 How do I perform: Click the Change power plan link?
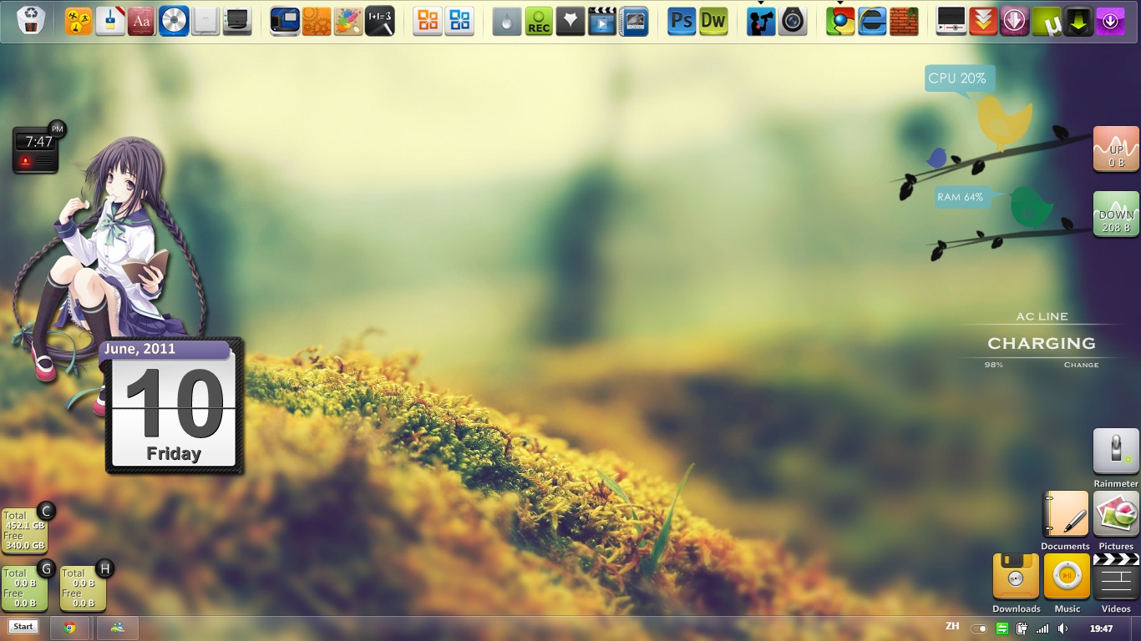tap(1081, 365)
